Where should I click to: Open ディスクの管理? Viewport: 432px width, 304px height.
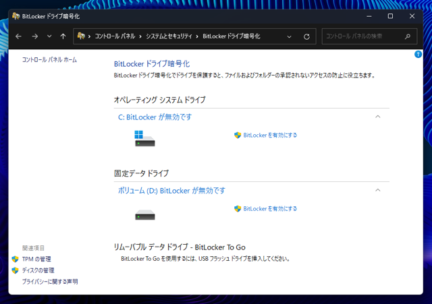[38, 270]
